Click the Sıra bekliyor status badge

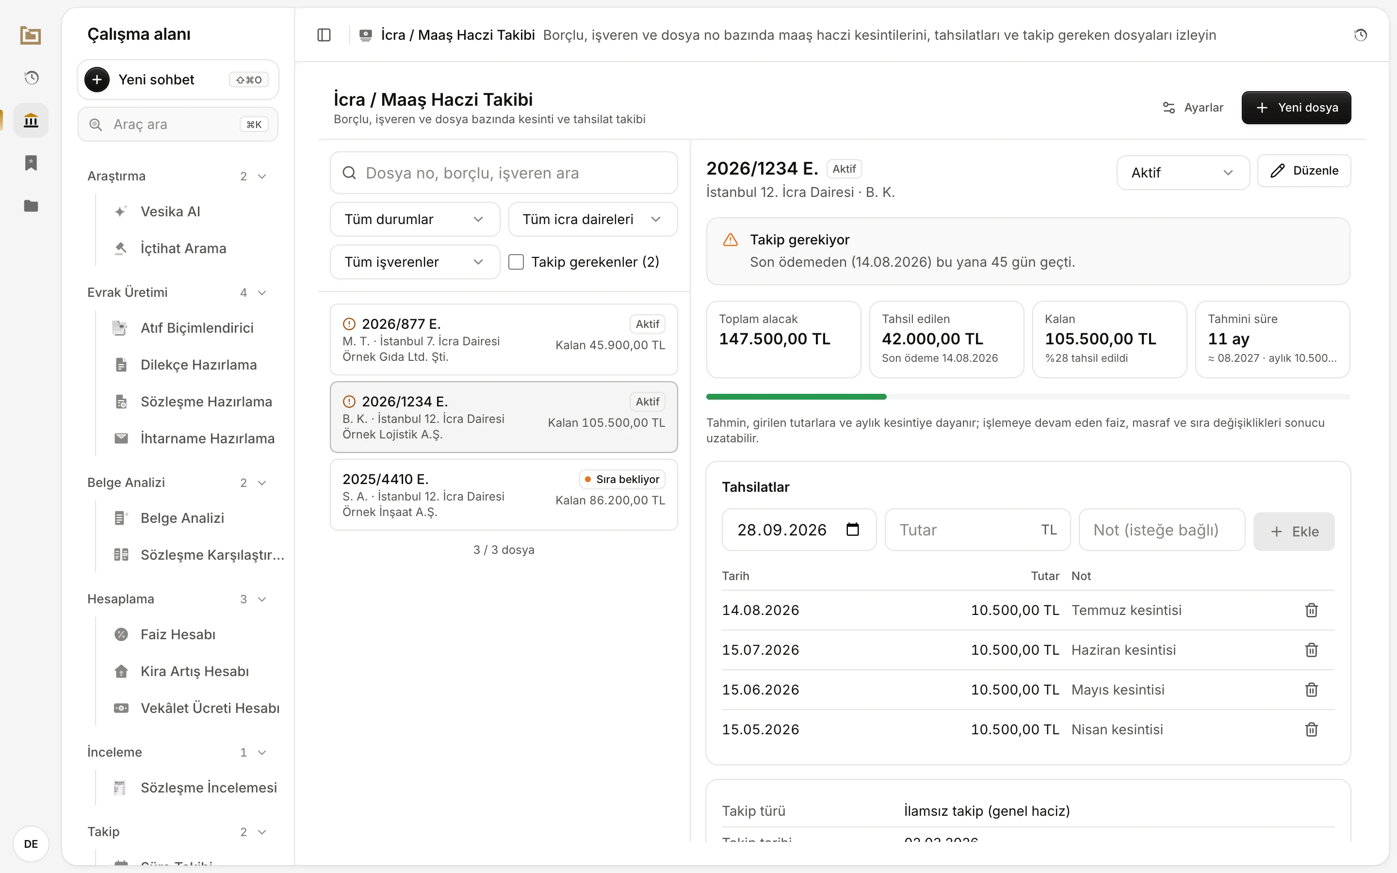coord(622,479)
